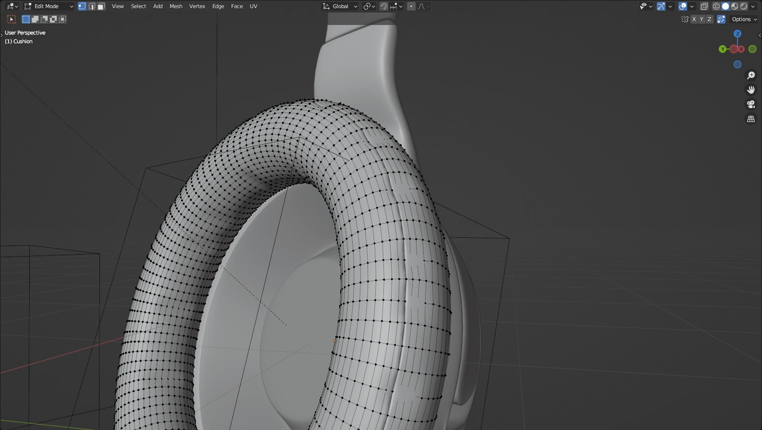The width and height of the screenshot is (762, 430).
Task: Set selection mode to subtract
Action: click(44, 19)
